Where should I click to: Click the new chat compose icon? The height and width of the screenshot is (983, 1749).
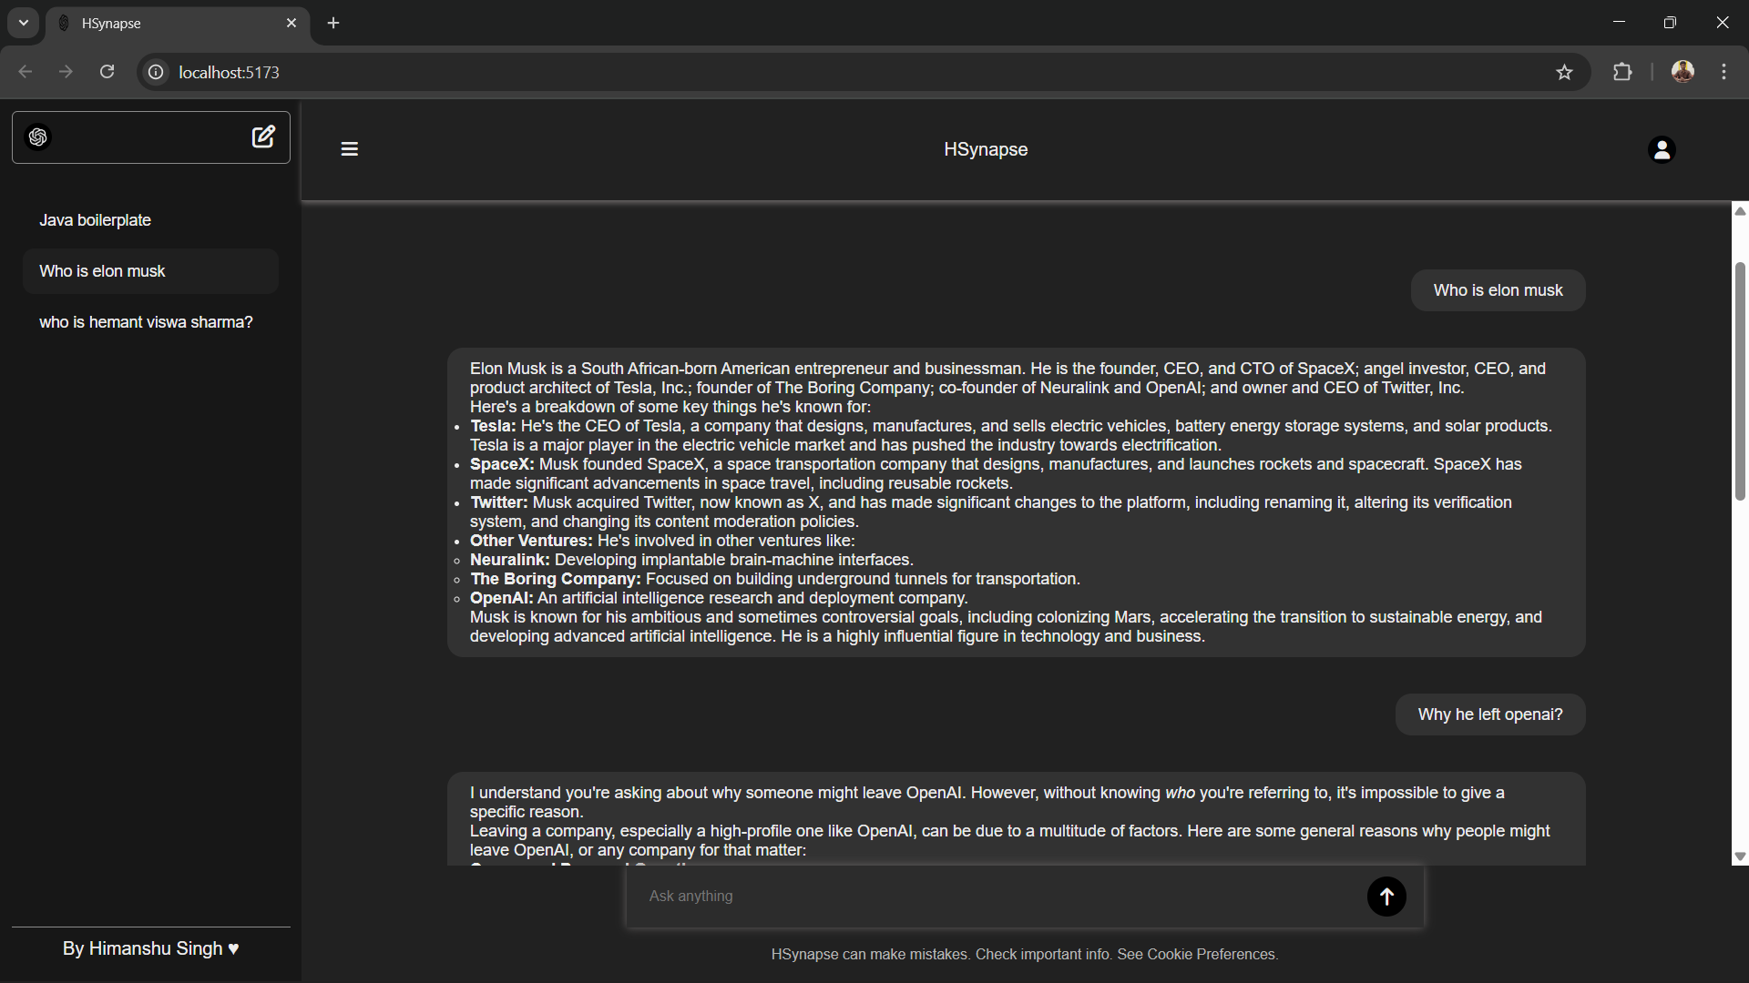(263, 137)
